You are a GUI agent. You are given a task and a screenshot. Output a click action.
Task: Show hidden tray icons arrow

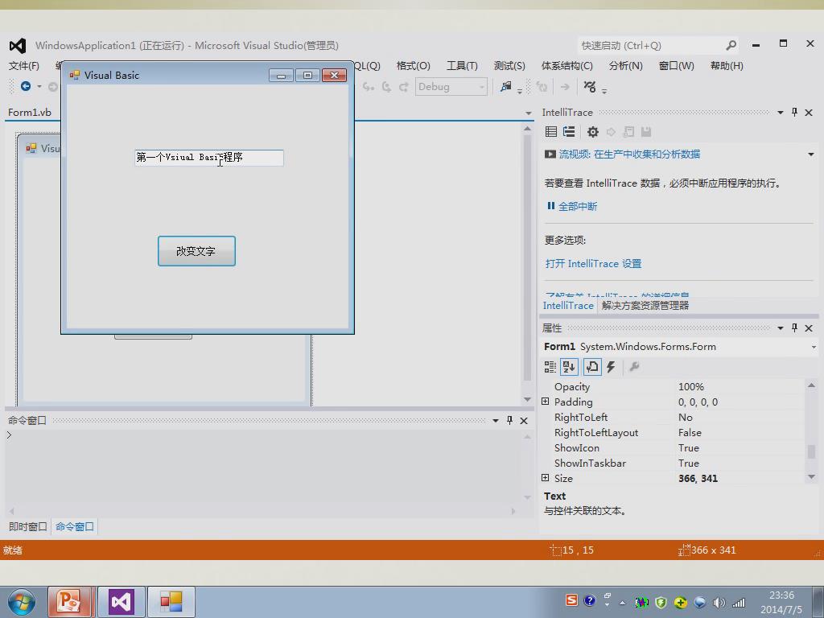pos(622,603)
